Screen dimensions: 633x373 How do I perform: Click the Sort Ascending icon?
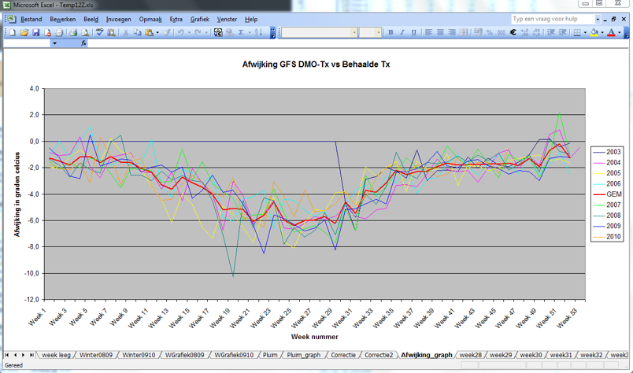[259, 33]
